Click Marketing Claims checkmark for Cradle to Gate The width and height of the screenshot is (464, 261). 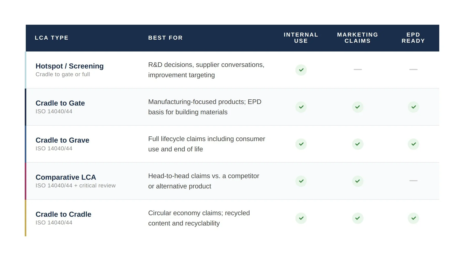[x=358, y=107]
